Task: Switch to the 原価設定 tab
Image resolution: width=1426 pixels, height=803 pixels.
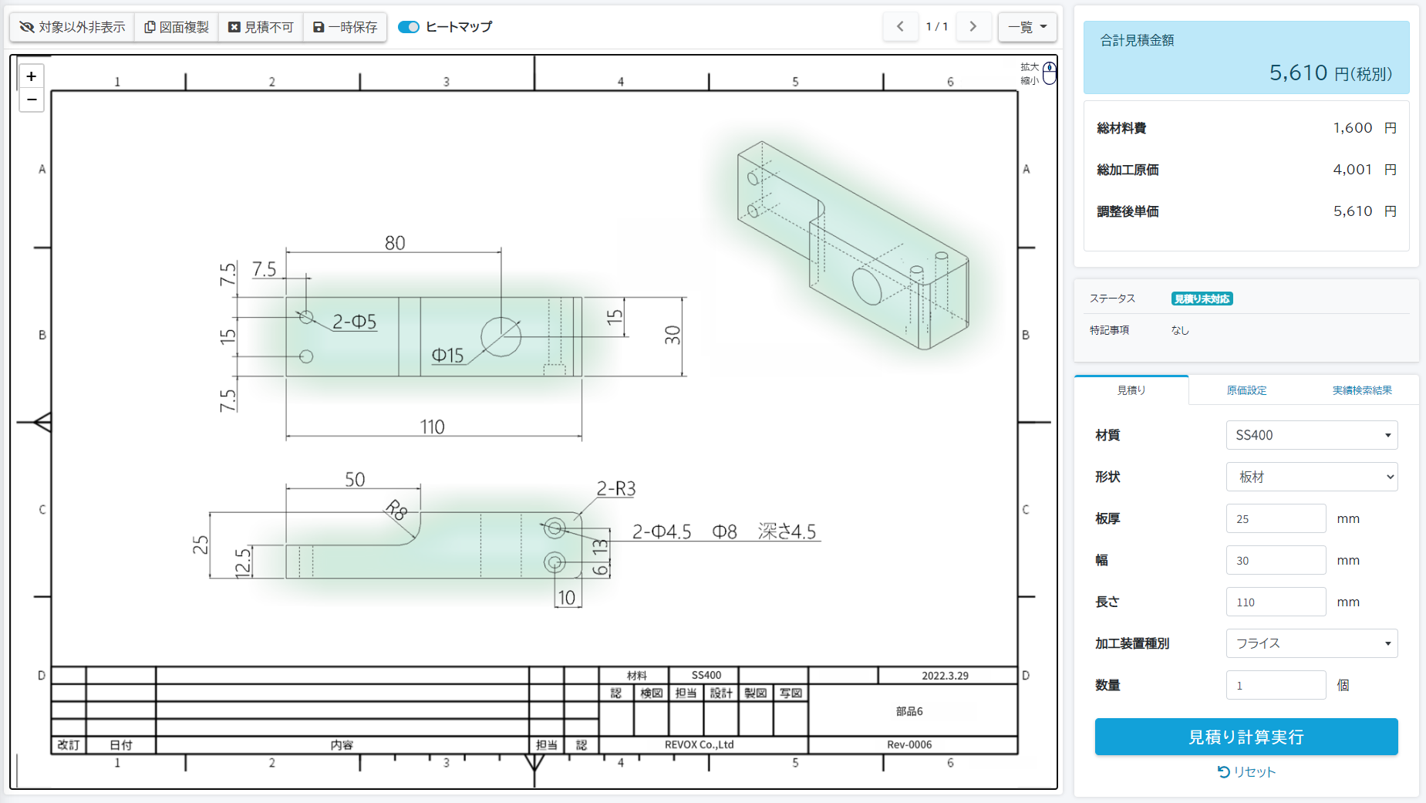Action: [x=1246, y=390]
